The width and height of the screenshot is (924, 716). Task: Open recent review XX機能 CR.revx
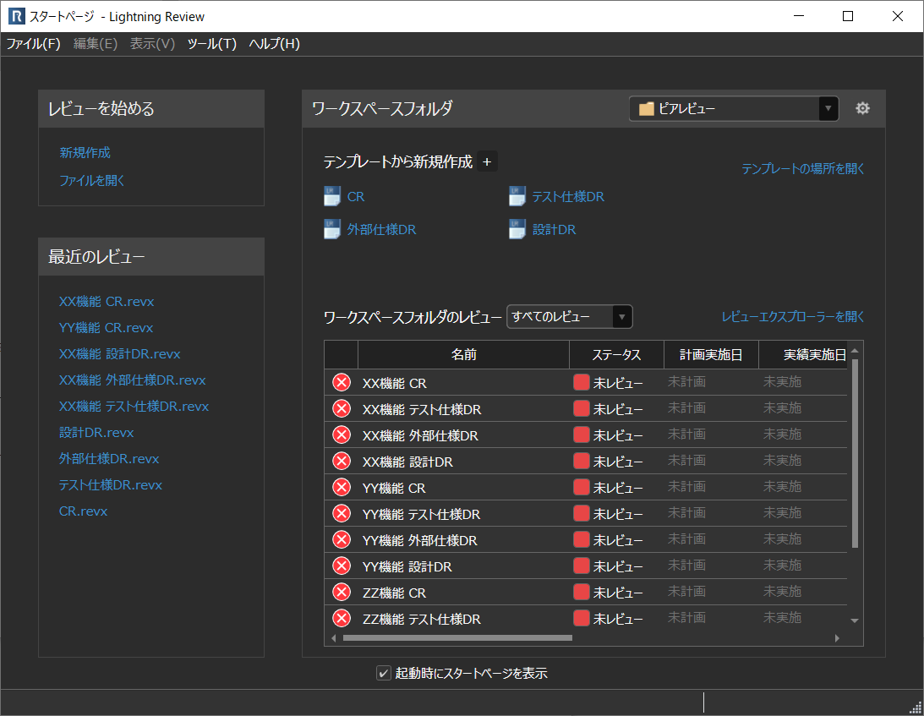107,301
